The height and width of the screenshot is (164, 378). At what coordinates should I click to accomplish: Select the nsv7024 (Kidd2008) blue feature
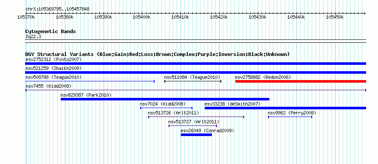tap(166, 108)
